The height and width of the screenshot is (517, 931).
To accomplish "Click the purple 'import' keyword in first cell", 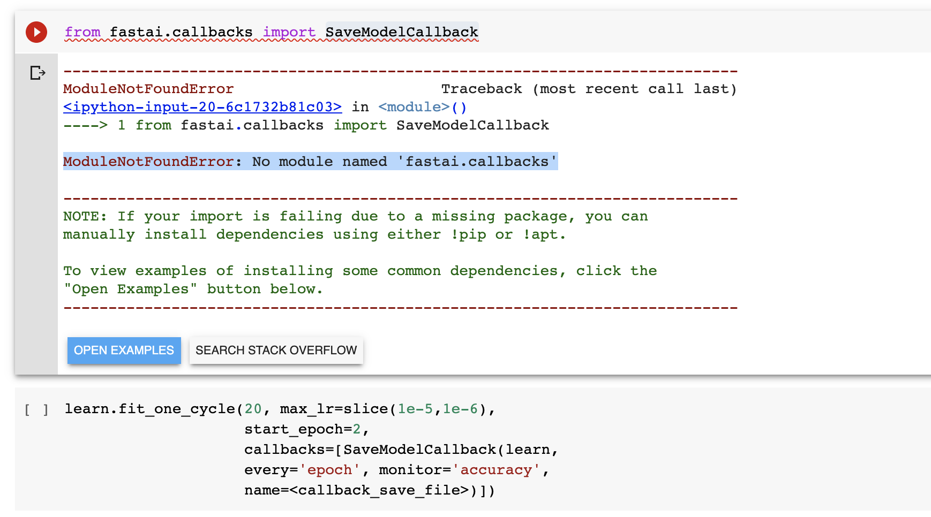I will pyautogui.click(x=289, y=32).
